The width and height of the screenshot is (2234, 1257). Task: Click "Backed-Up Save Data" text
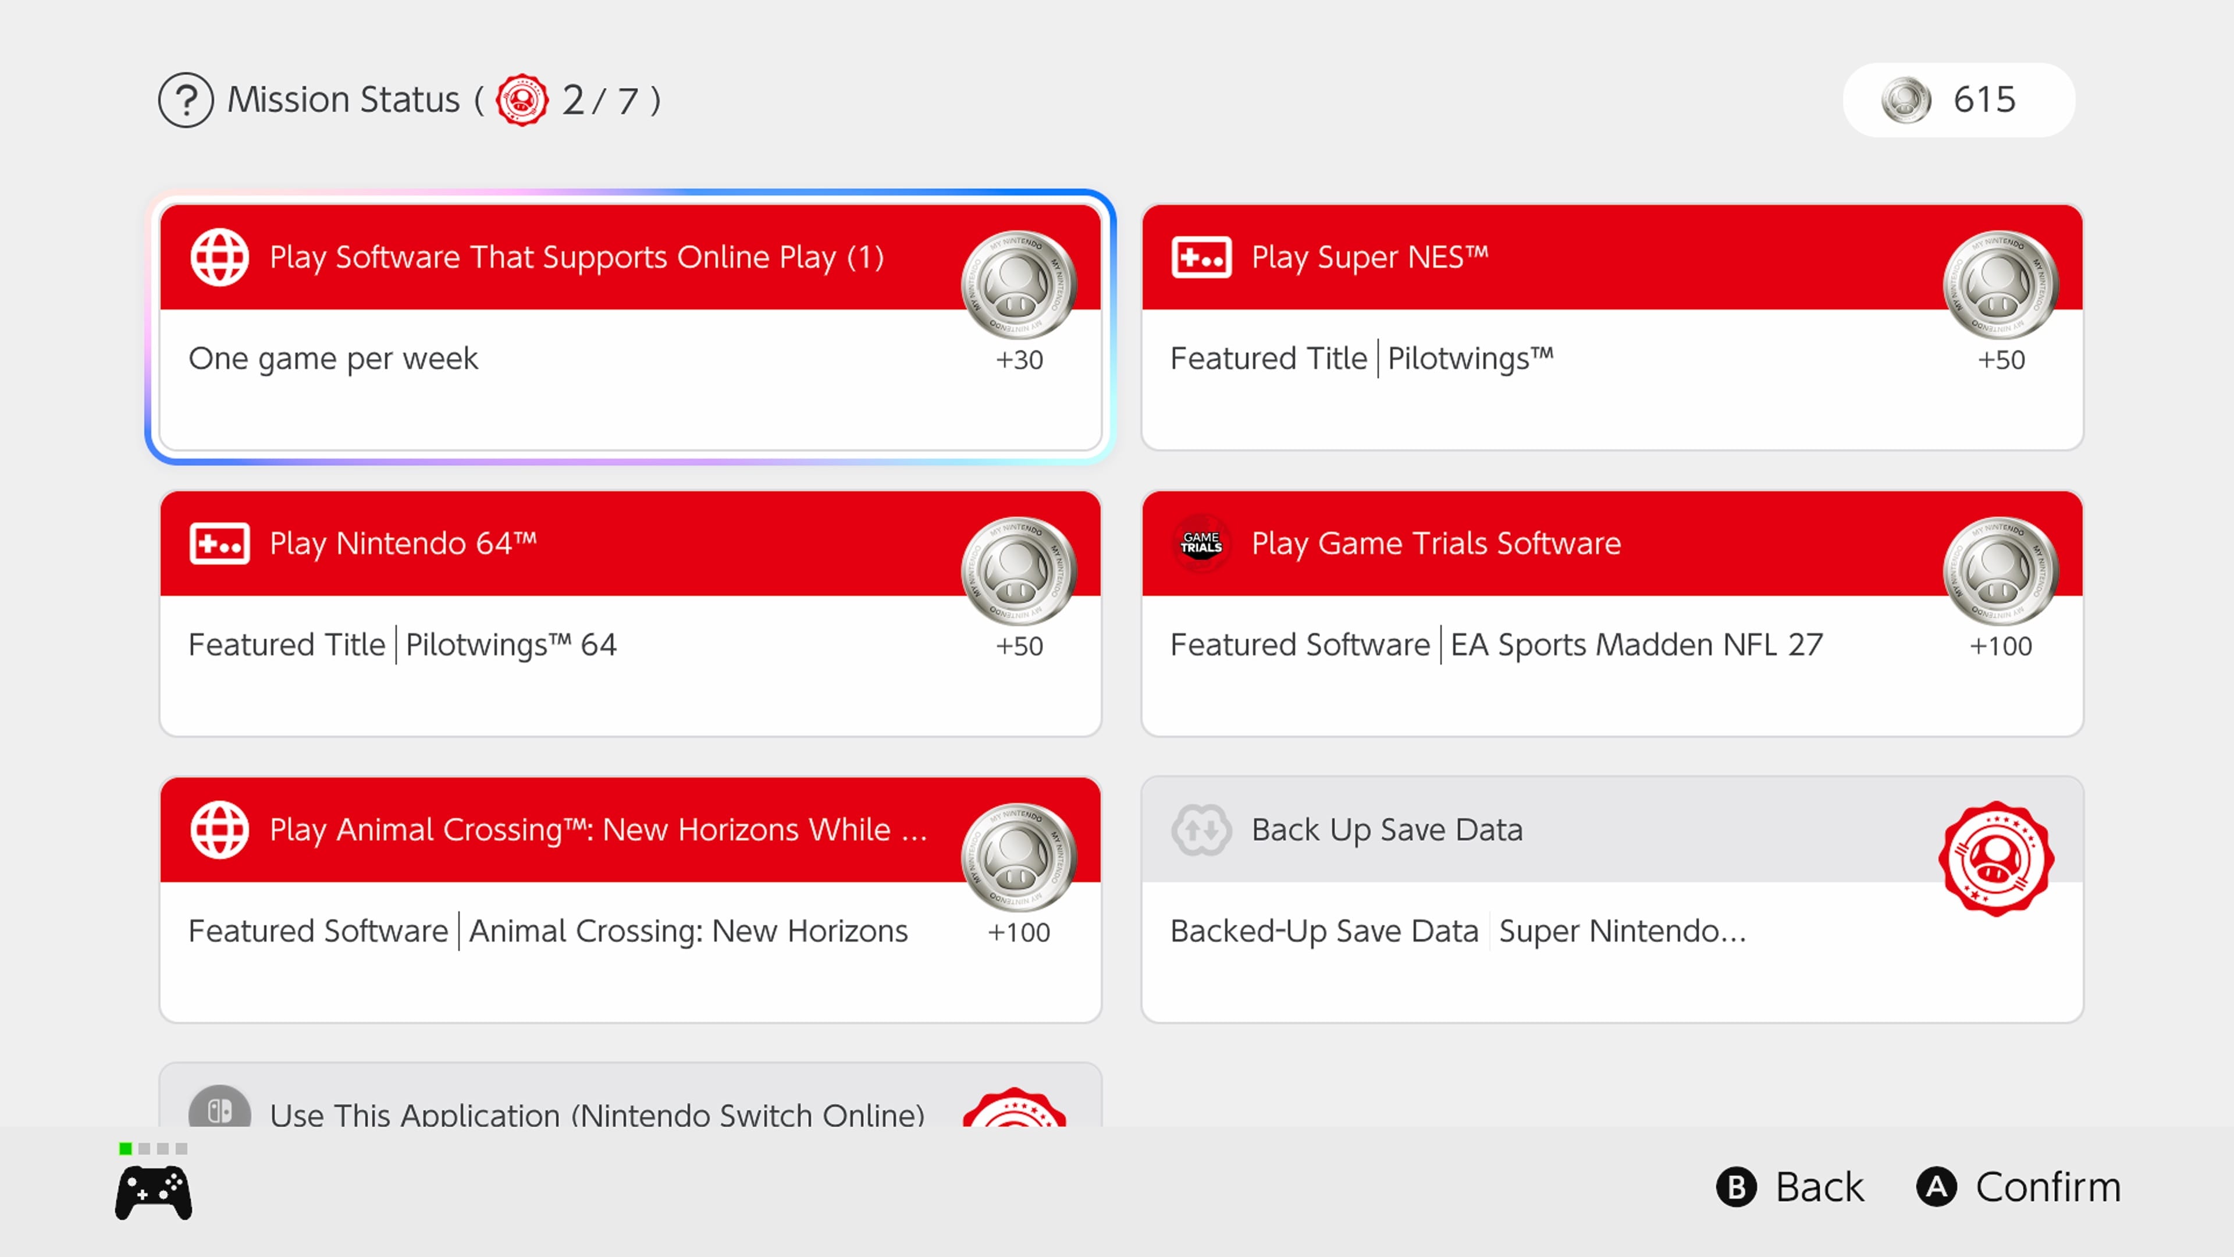click(1324, 931)
